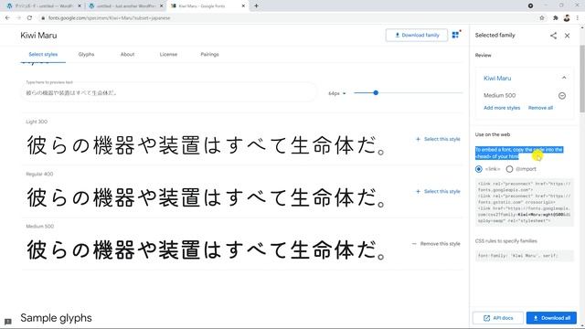The height and width of the screenshot is (329, 585).
Task: Click Add more styles link
Action: coord(502,108)
